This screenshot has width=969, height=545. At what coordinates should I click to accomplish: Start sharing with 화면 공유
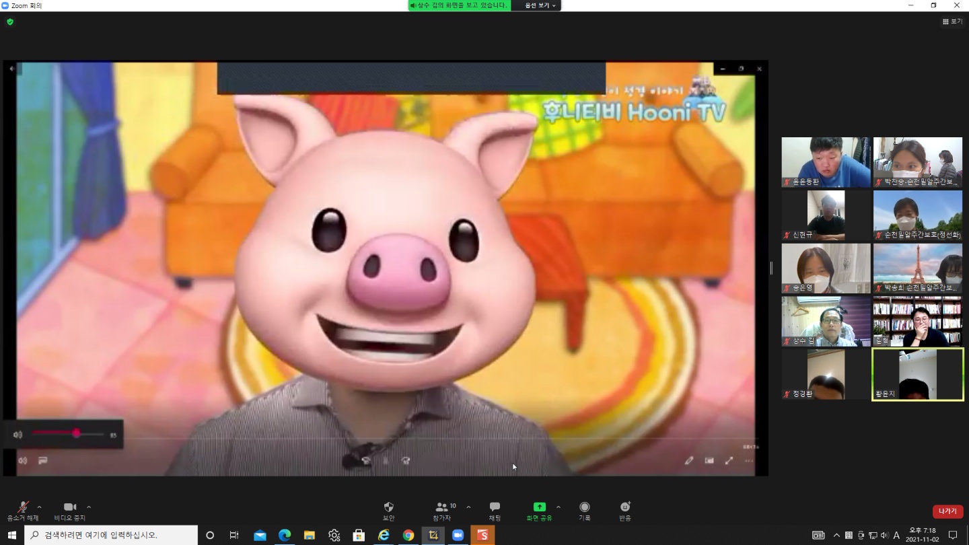coord(539,511)
